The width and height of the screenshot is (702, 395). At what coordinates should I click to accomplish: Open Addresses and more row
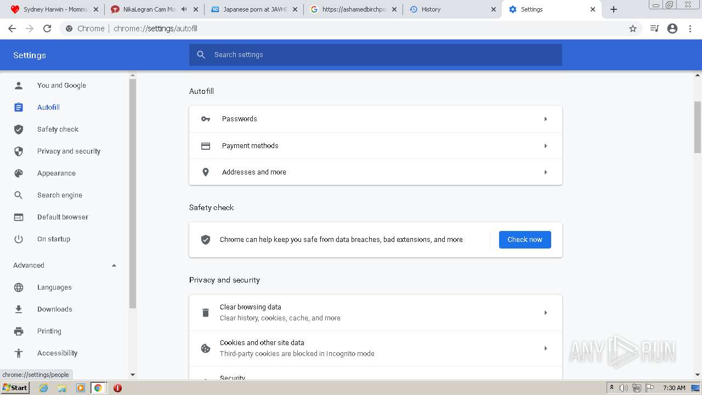click(x=376, y=172)
